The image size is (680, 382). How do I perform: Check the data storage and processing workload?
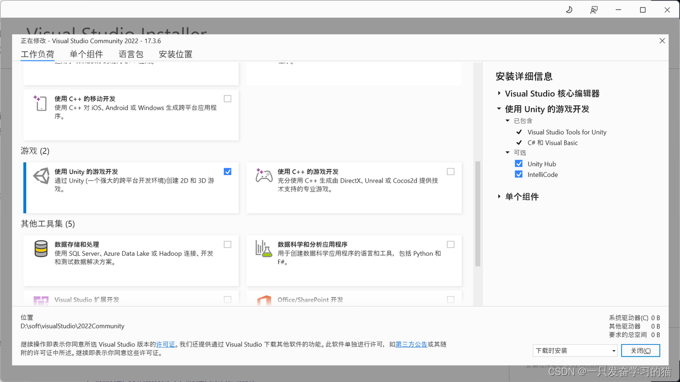tap(228, 245)
